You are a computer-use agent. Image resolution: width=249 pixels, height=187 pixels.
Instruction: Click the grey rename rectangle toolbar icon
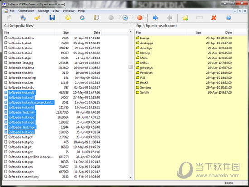tap(200, 18)
